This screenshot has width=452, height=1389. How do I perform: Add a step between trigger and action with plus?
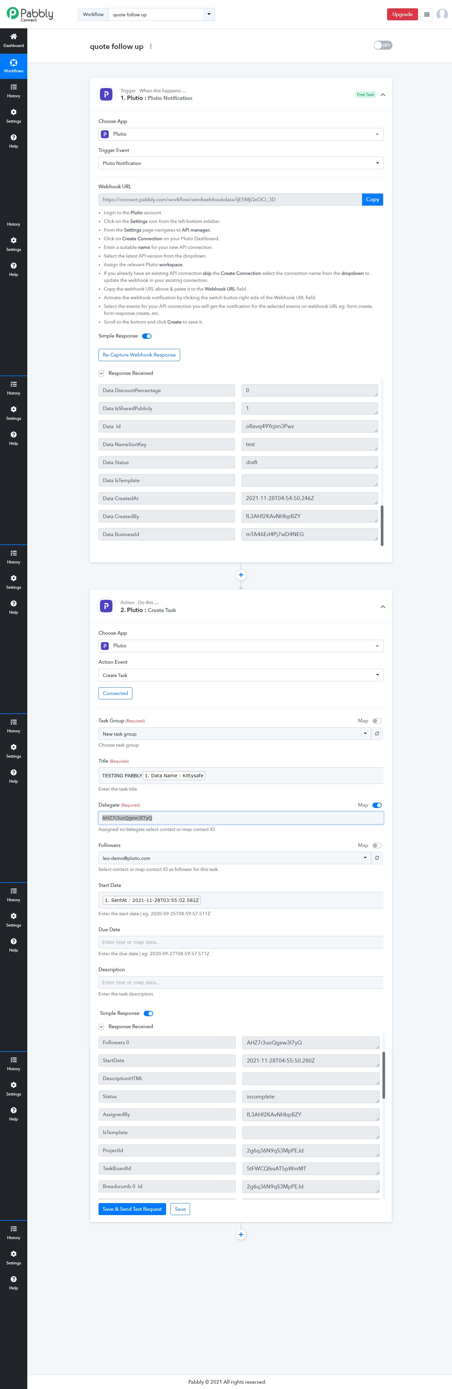pos(241,575)
